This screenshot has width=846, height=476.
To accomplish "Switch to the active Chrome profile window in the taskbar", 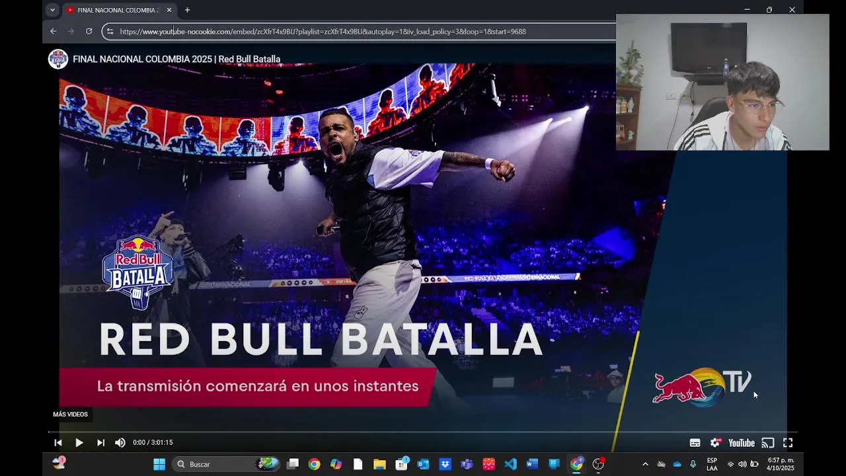I will coord(576,464).
